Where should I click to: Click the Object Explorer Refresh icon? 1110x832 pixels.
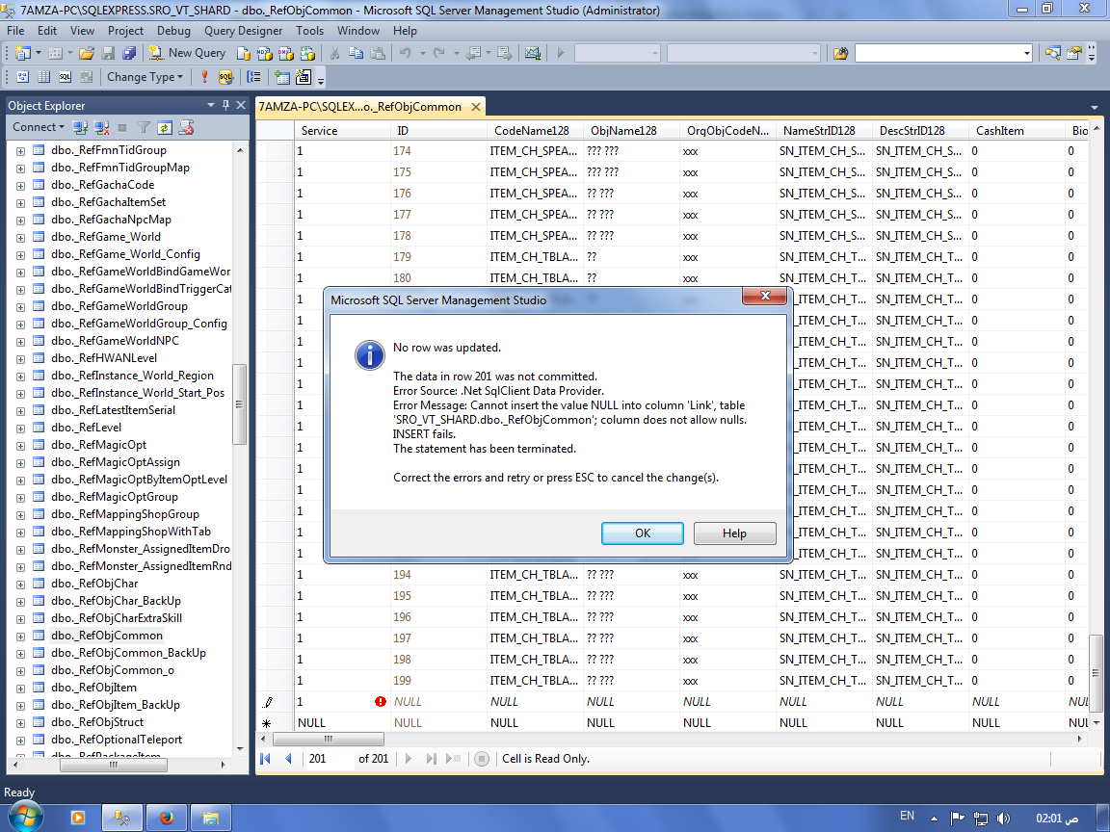pyautogui.click(x=165, y=127)
